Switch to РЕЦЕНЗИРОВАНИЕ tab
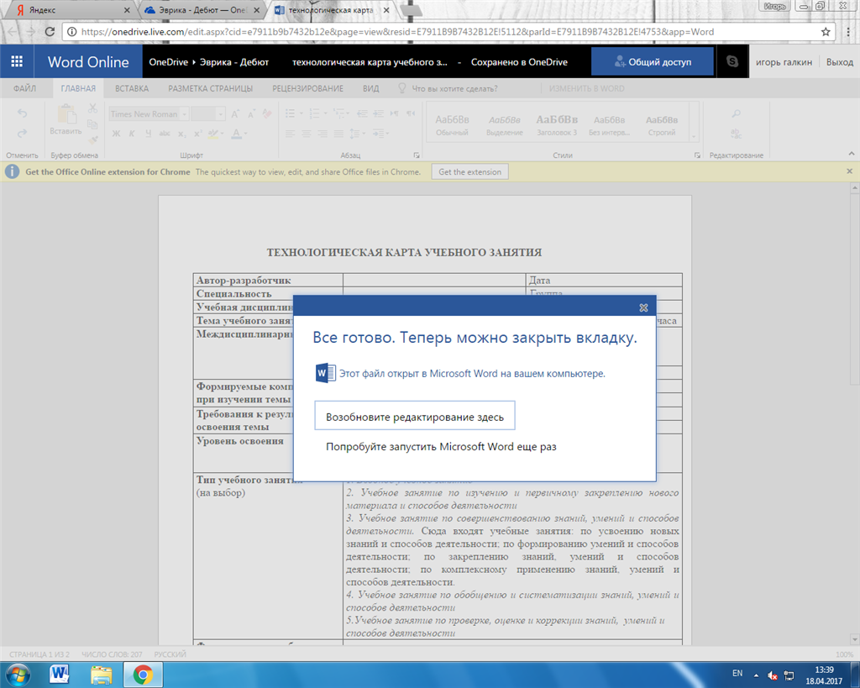The image size is (860, 688). [x=307, y=88]
